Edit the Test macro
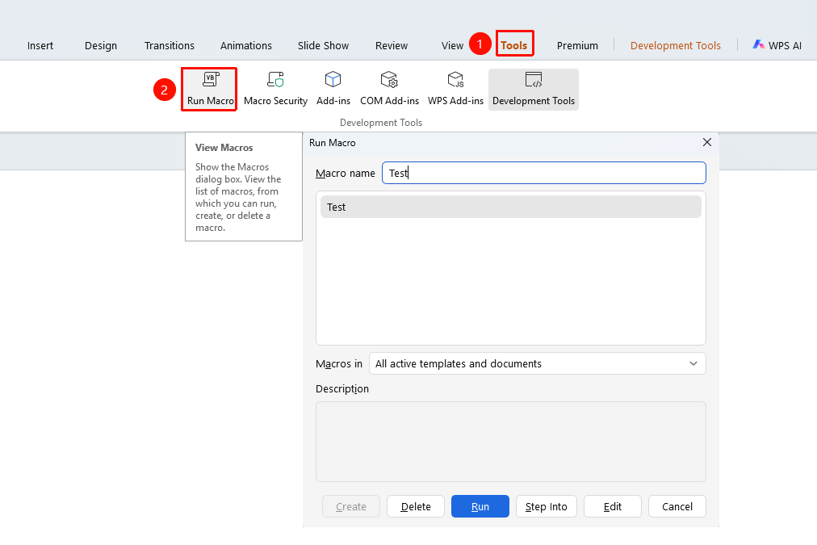817x545 pixels. [612, 506]
